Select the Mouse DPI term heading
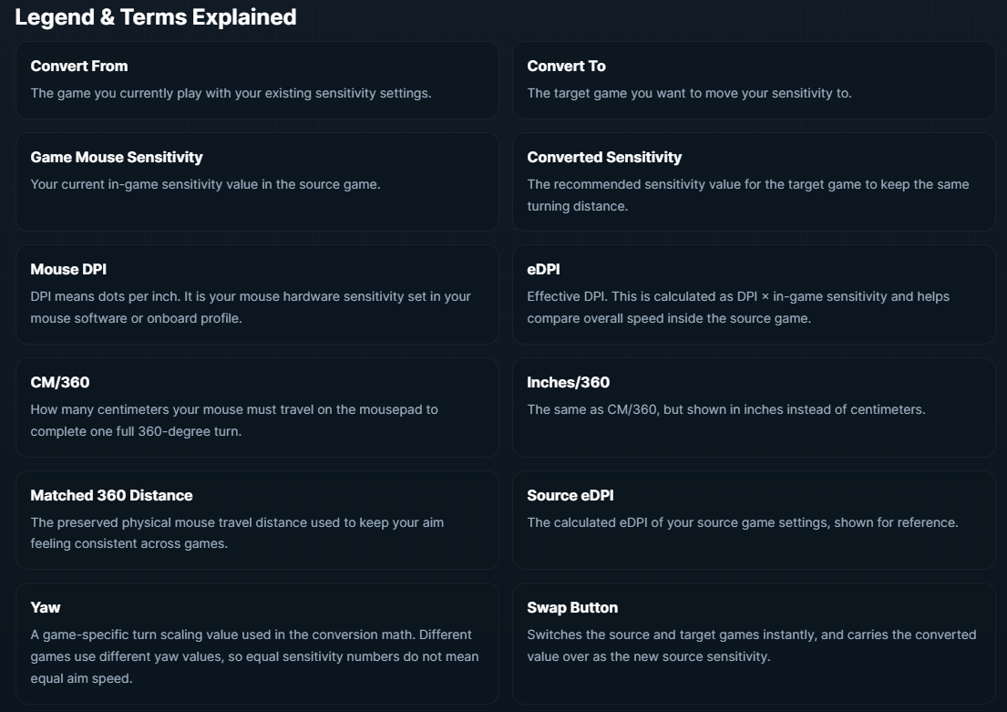 68,269
